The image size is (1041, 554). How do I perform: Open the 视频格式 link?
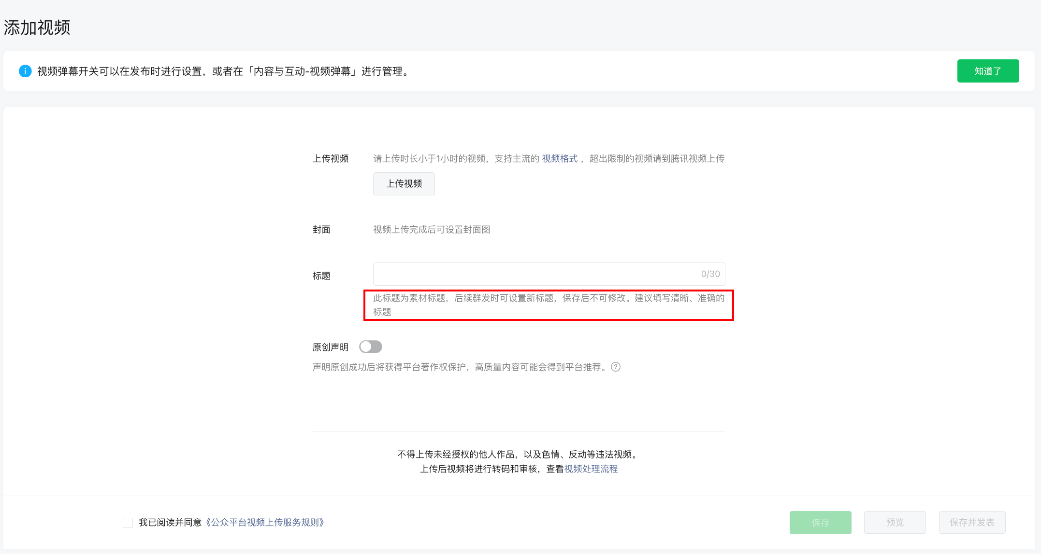[x=560, y=159]
